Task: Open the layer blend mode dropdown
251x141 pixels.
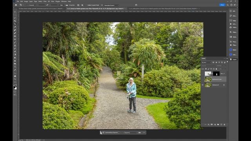Action: [x=209, y=66]
